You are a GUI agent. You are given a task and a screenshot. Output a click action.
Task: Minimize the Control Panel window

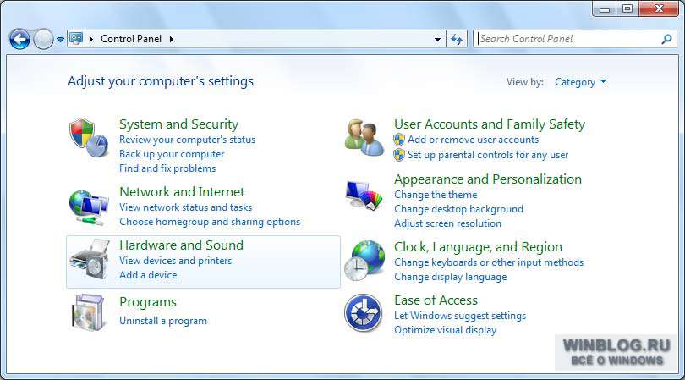click(605, 8)
